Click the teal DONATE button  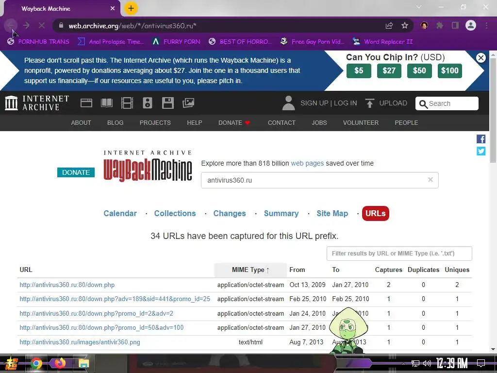(76, 172)
